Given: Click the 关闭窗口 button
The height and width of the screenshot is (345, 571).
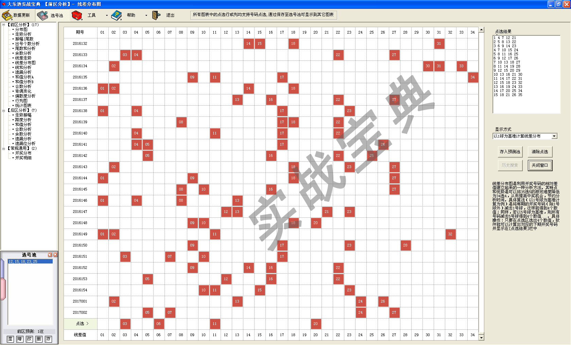Looking at the screenshot, I should point(540,165).
